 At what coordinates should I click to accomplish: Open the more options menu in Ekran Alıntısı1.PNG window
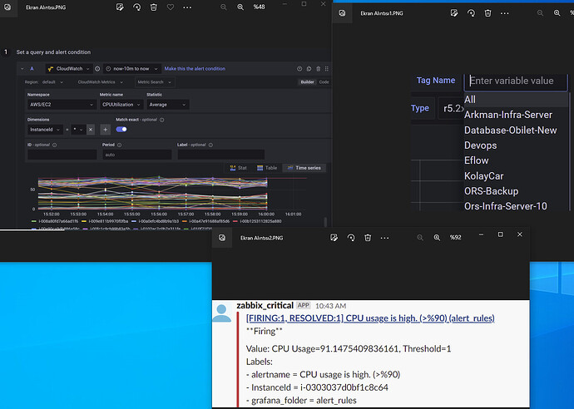504,13
